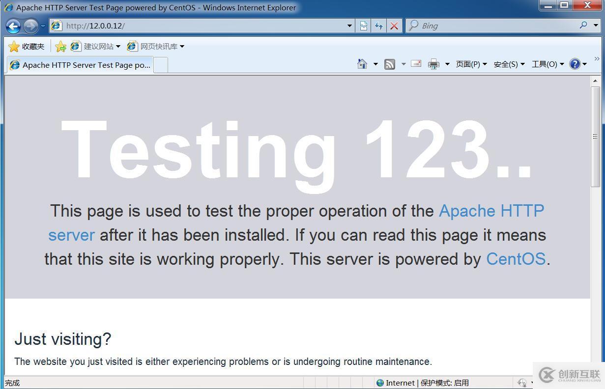
Task: Open a new blank tab
Action: [161, 65]
